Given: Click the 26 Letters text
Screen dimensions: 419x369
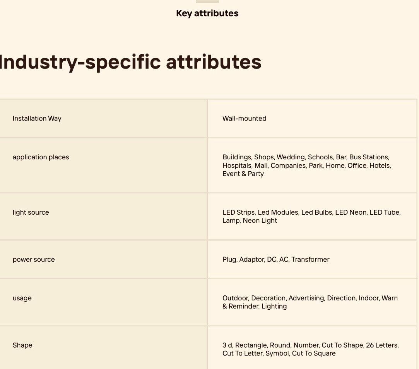Looking at the screenshot, I should [x=381, y=345].
